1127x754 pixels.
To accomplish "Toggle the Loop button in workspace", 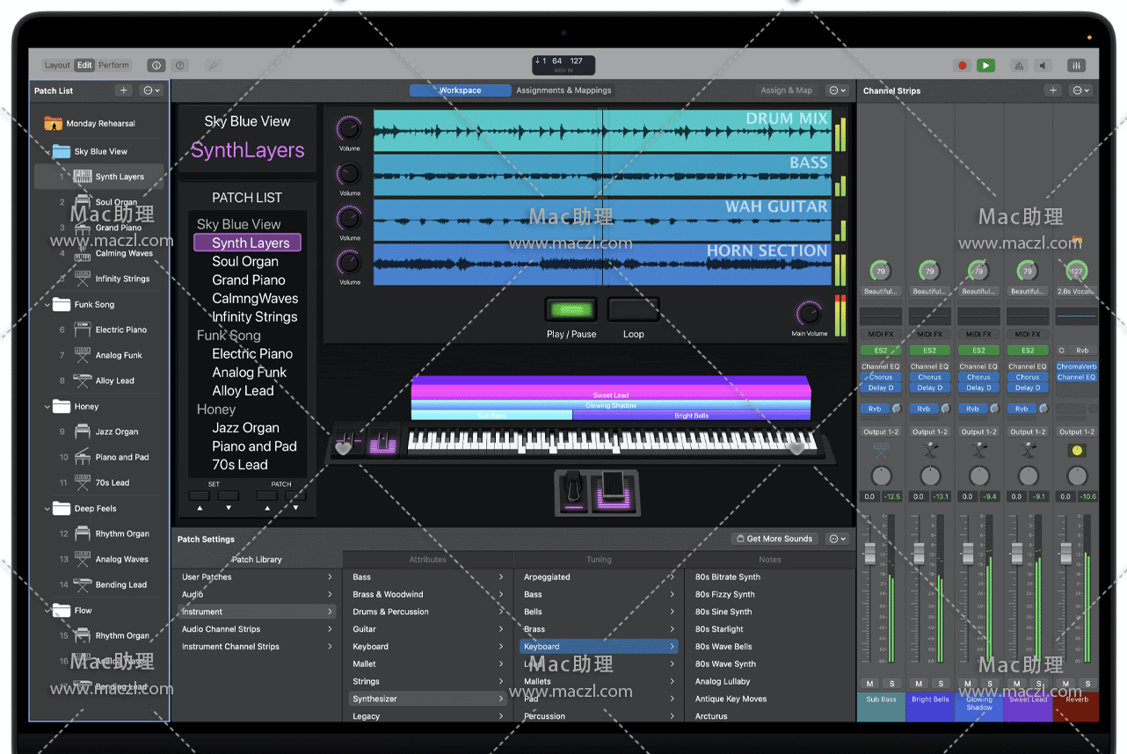I will click(633, 310).
